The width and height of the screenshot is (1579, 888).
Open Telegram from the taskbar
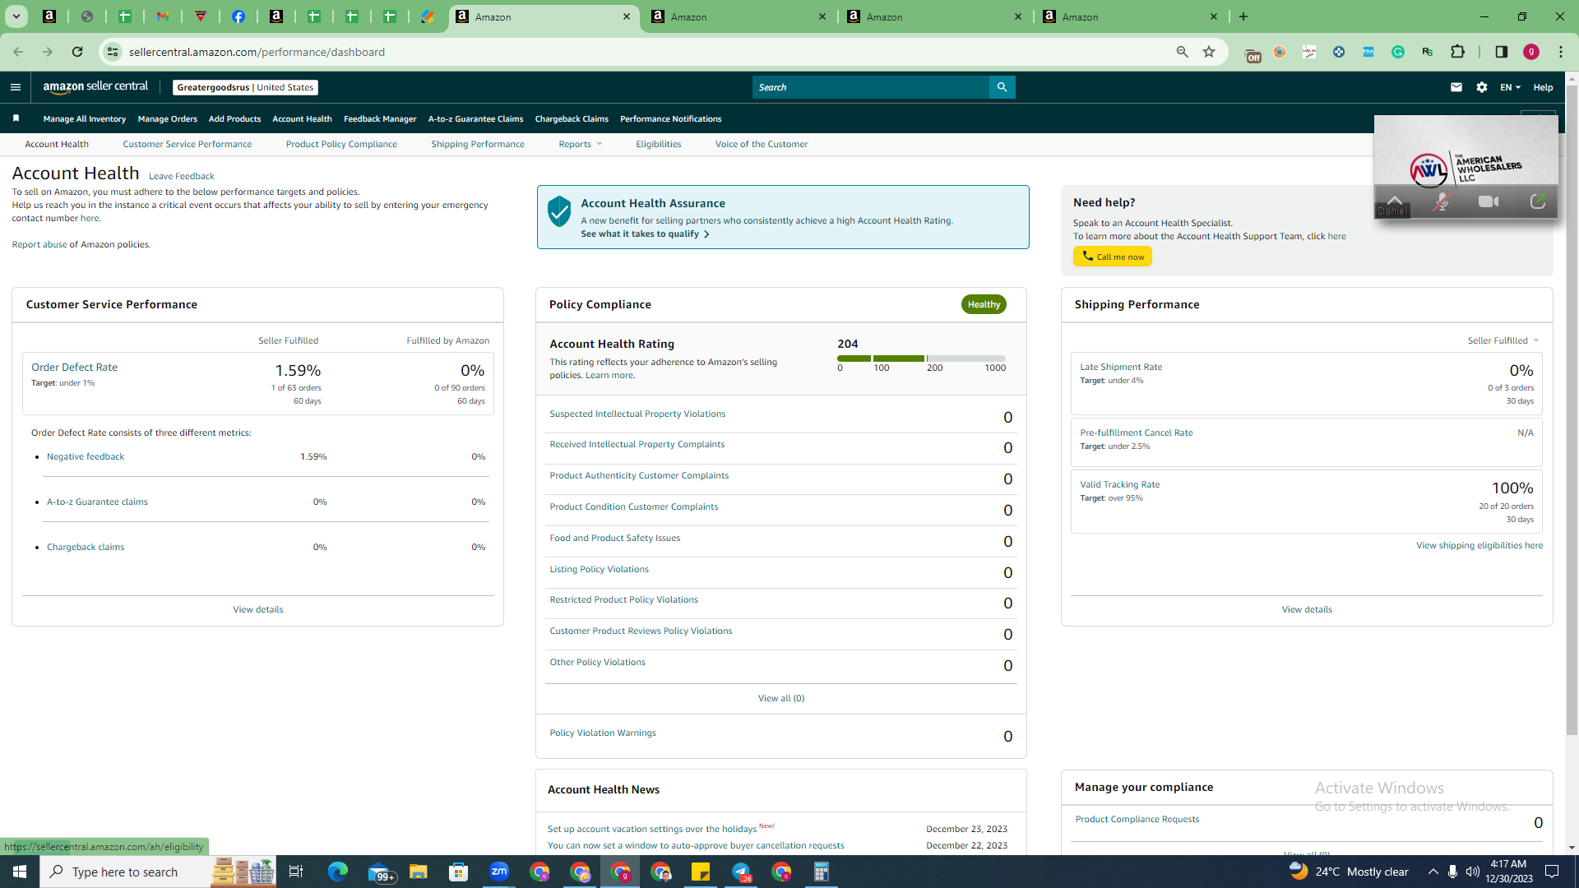tap(741, 872)
